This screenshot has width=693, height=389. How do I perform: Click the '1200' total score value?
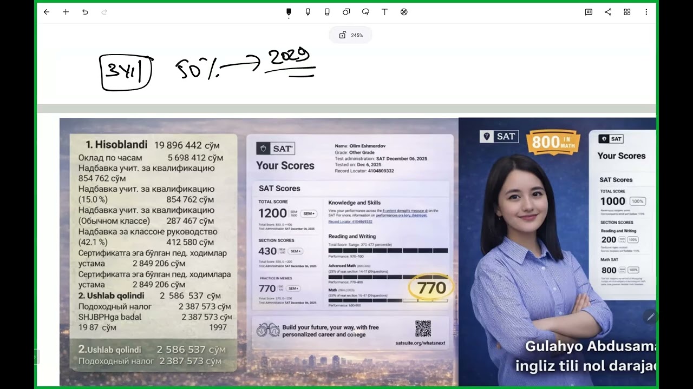point(272,213)
